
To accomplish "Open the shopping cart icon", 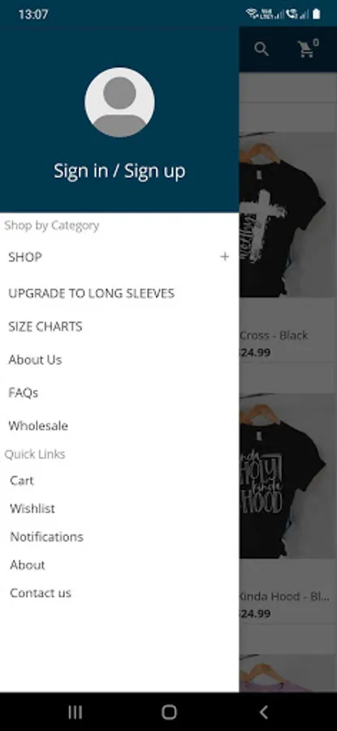I will pyautogui.click(x=307, y=49).
